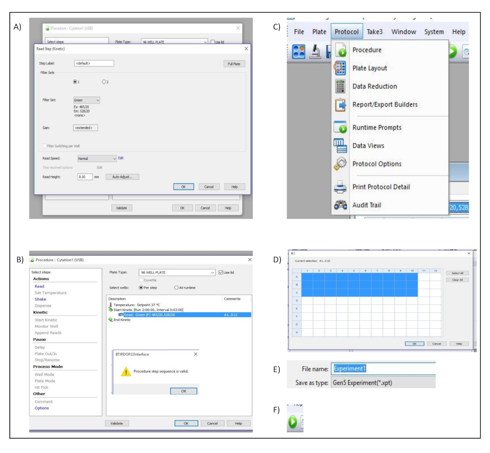
Task: Click the Read action link
Action: coord(39,286)
